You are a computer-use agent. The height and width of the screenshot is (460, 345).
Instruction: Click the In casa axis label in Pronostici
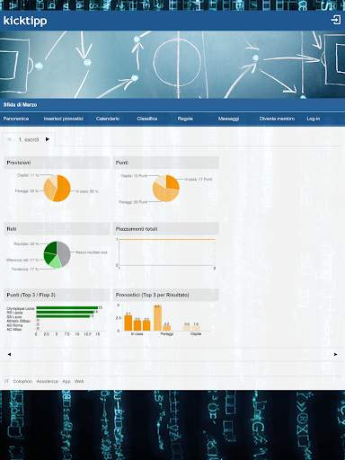[x=137, y=333]
